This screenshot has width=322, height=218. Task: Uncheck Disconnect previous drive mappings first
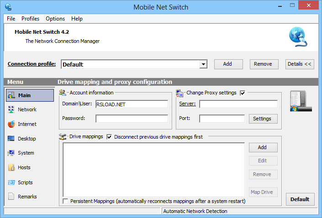109,137
